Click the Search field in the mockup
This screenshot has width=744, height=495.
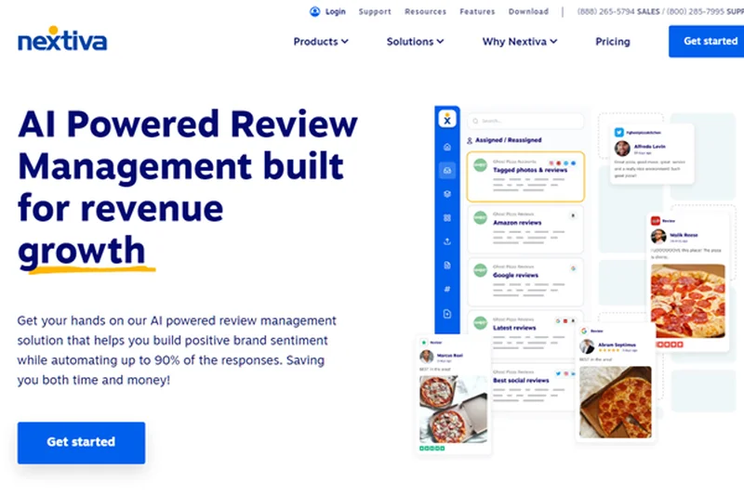(x=525, y=121)
